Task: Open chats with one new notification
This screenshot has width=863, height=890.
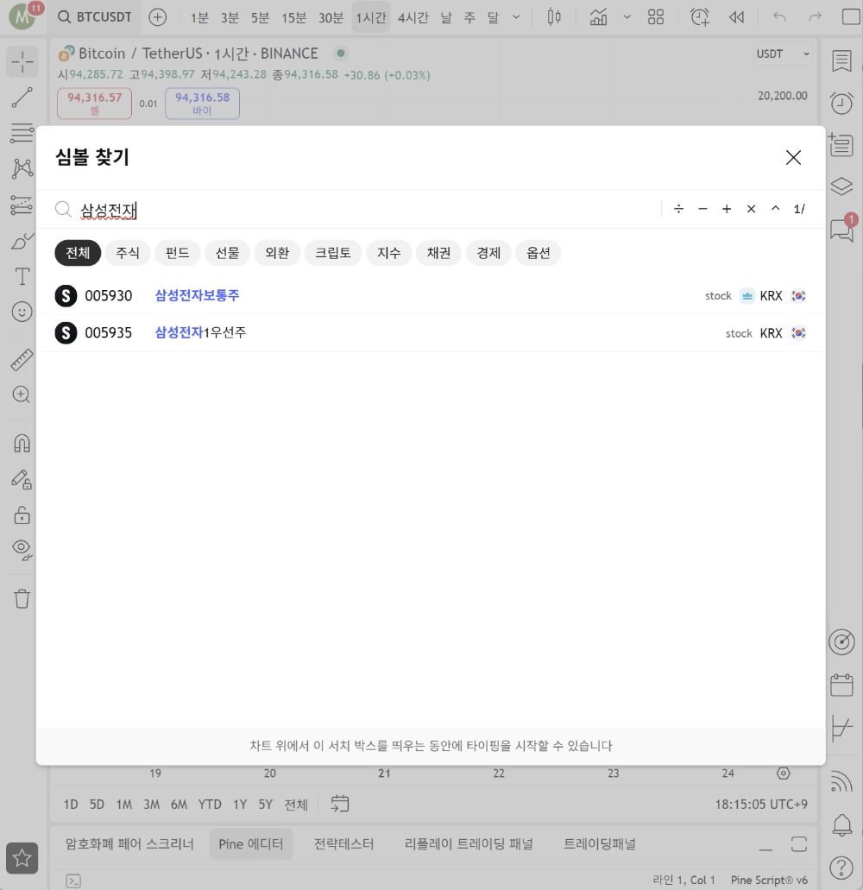Action: [x=842, y=229]
